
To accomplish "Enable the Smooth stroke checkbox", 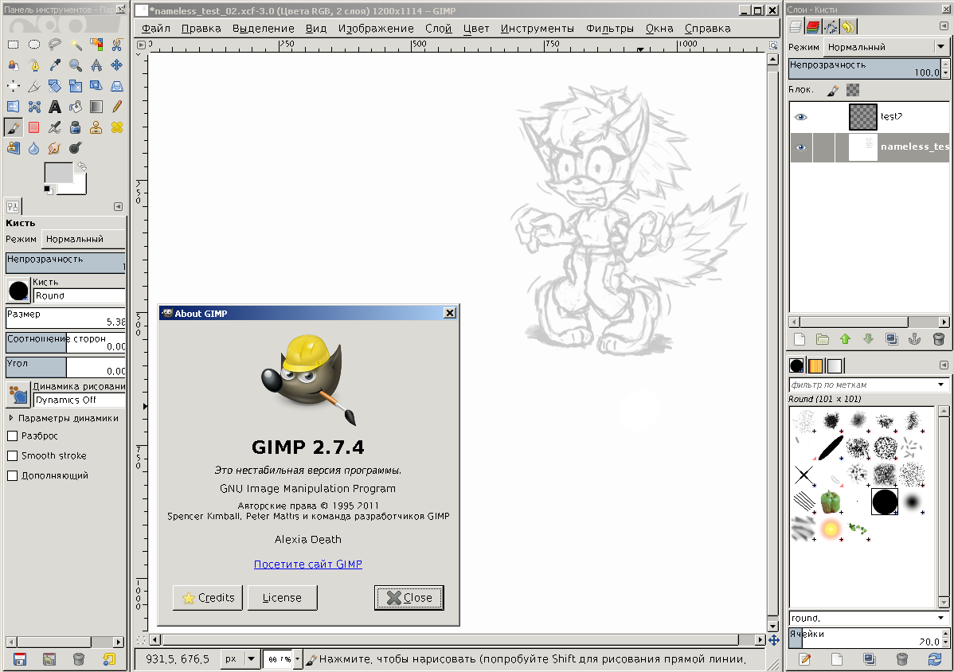I will pyautogui.click(x=12, y=456).
